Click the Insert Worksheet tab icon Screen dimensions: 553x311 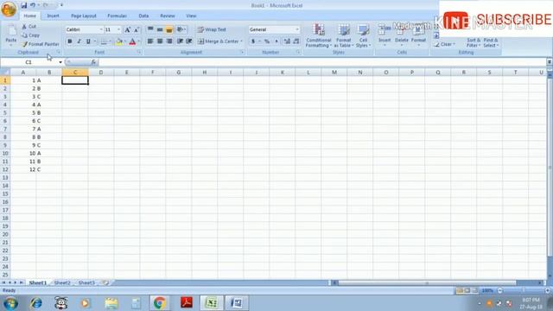pyautogui.click(x=105, y=282)
